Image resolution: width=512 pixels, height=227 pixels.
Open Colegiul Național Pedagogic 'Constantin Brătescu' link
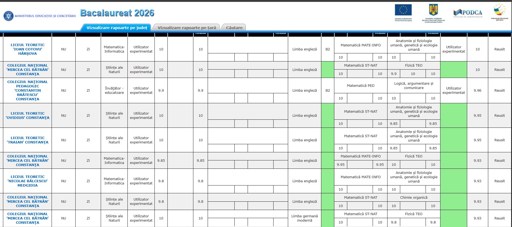[x=28, y=91]
